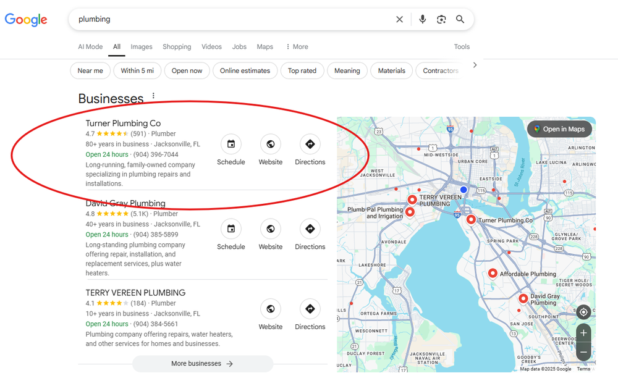Click the More businesses button
Screen dimensions: 618x386
pos(202,364)
